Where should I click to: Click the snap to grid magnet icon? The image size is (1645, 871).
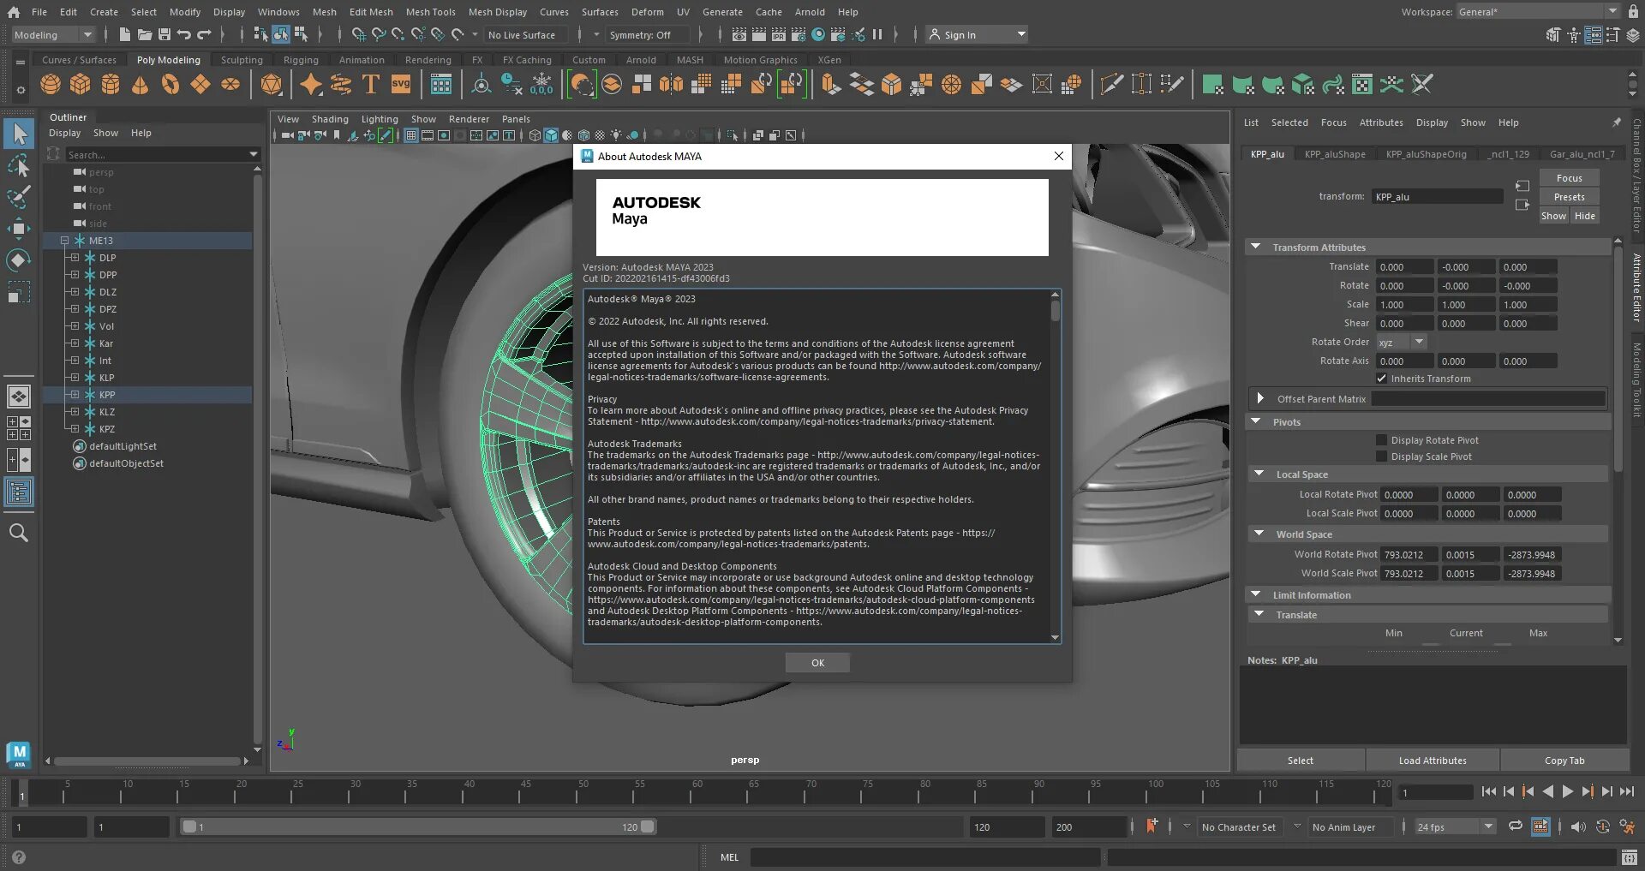tap(359, 34)
